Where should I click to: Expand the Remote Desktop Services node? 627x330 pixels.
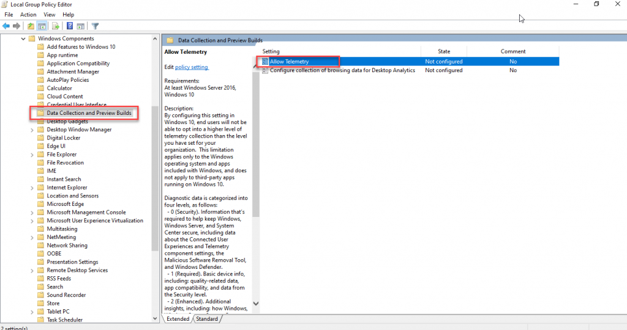[32, 271]
